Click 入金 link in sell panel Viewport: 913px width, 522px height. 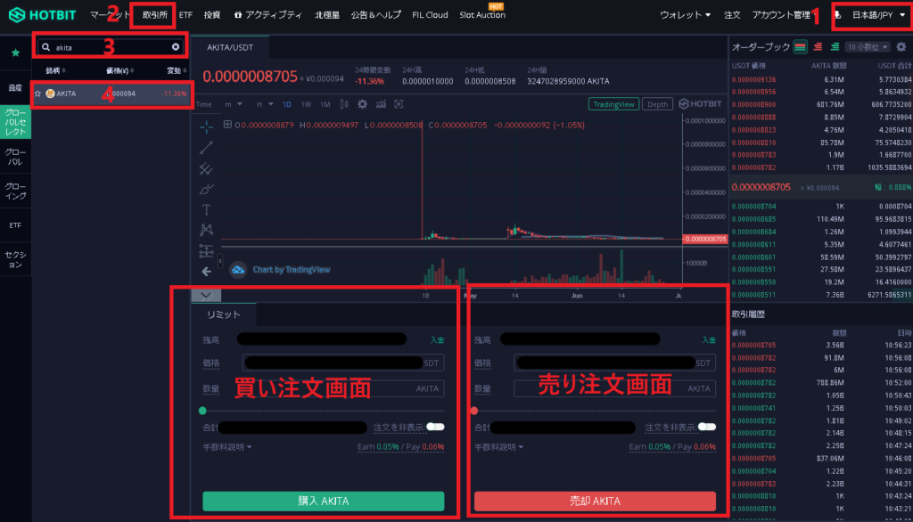709,340
